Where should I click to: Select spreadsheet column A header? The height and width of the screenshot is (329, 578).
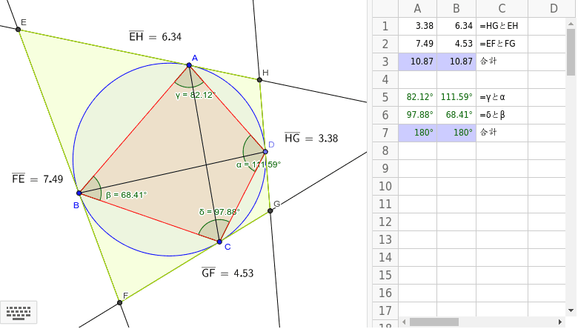[418, 8]
